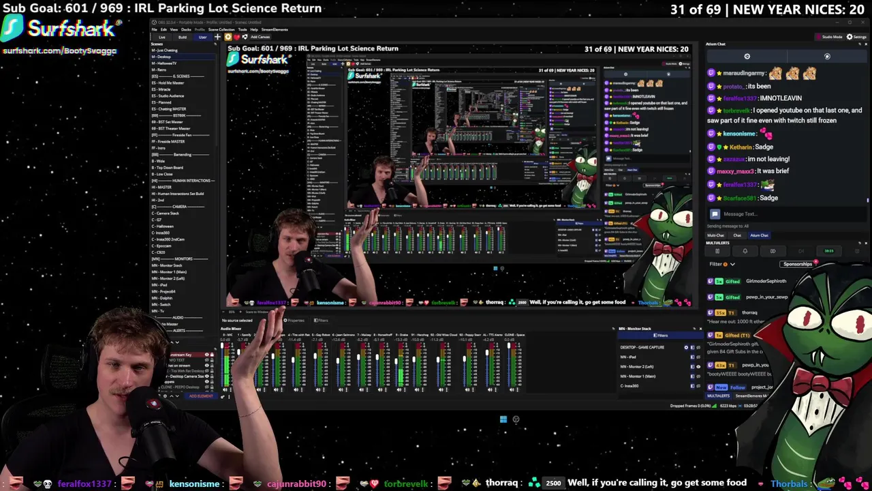Screen dimensions: 872x491
Task: Toggle eye on MN - Monitor 2 (Left) row
Action: [x=698, y=366]
